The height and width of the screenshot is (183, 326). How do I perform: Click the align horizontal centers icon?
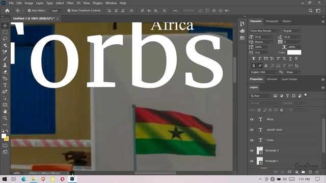(x=116, y=11)
